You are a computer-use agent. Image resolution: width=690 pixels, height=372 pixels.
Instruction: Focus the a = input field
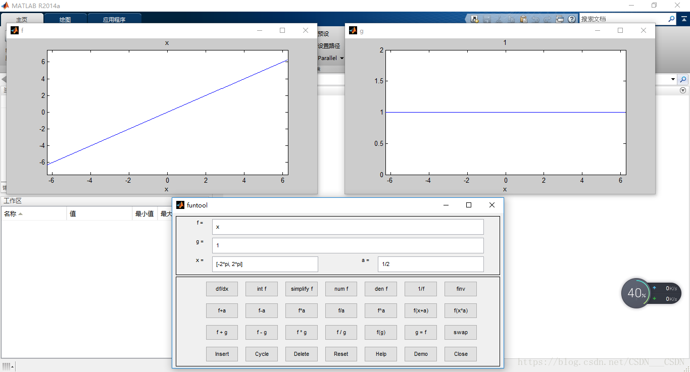(x=431, y=264)
